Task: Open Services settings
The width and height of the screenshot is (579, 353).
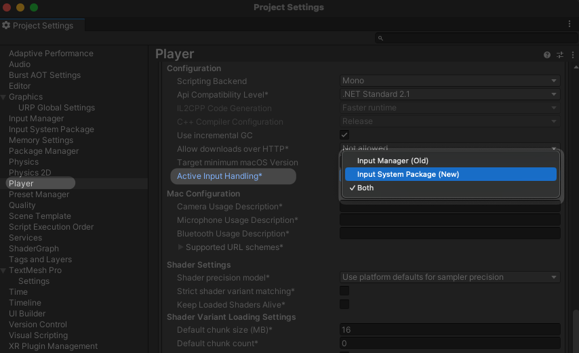Action: tap(25, 238)
